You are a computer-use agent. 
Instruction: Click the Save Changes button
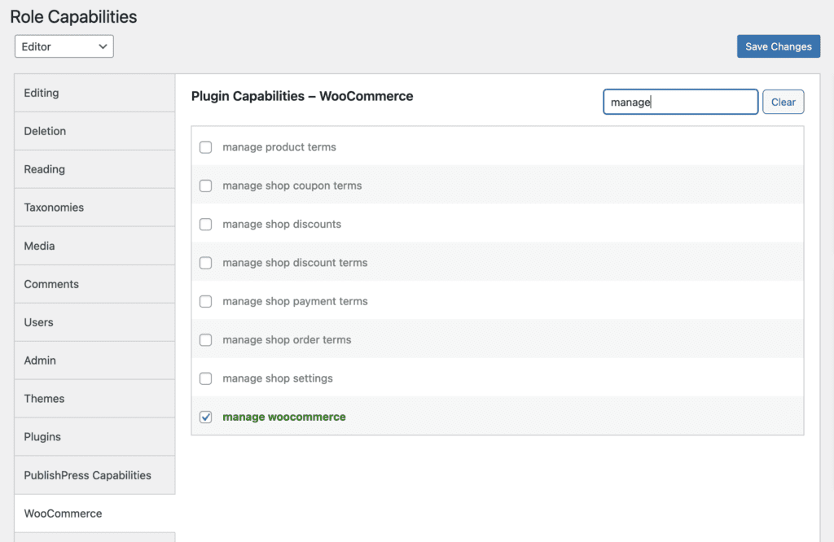[x=778, y=46]
